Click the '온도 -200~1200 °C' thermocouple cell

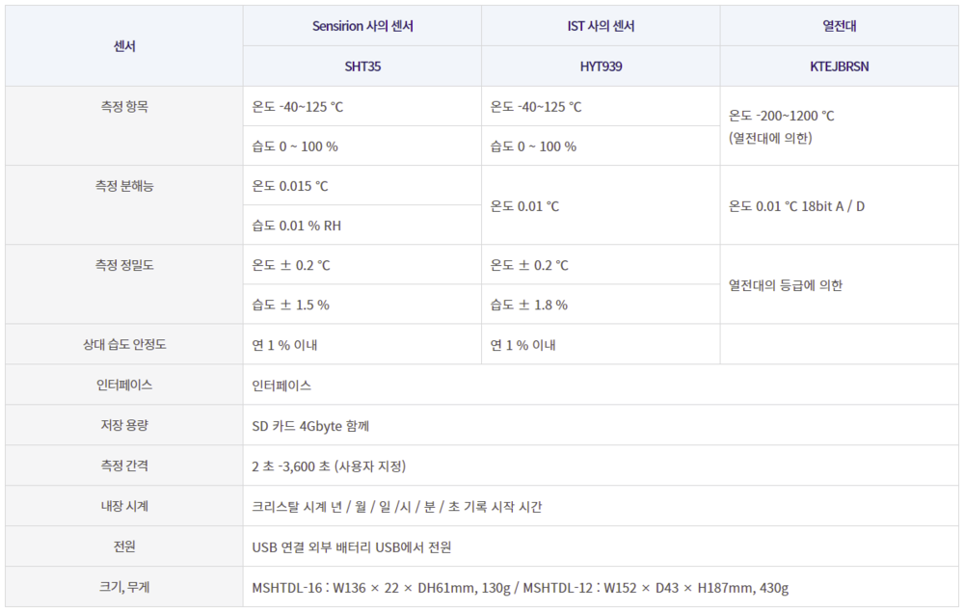782,126
